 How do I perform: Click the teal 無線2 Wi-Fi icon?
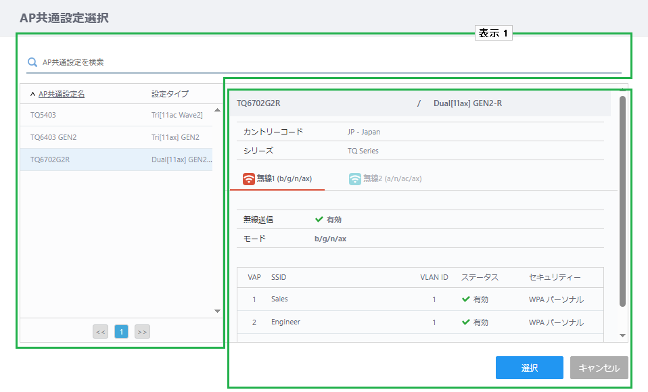(355, 179)
